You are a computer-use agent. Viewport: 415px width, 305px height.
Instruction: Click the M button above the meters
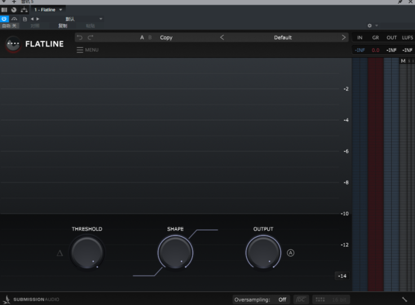click(403, 61)
